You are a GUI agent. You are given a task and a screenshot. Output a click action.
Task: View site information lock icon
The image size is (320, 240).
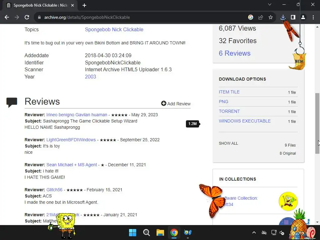39,17
